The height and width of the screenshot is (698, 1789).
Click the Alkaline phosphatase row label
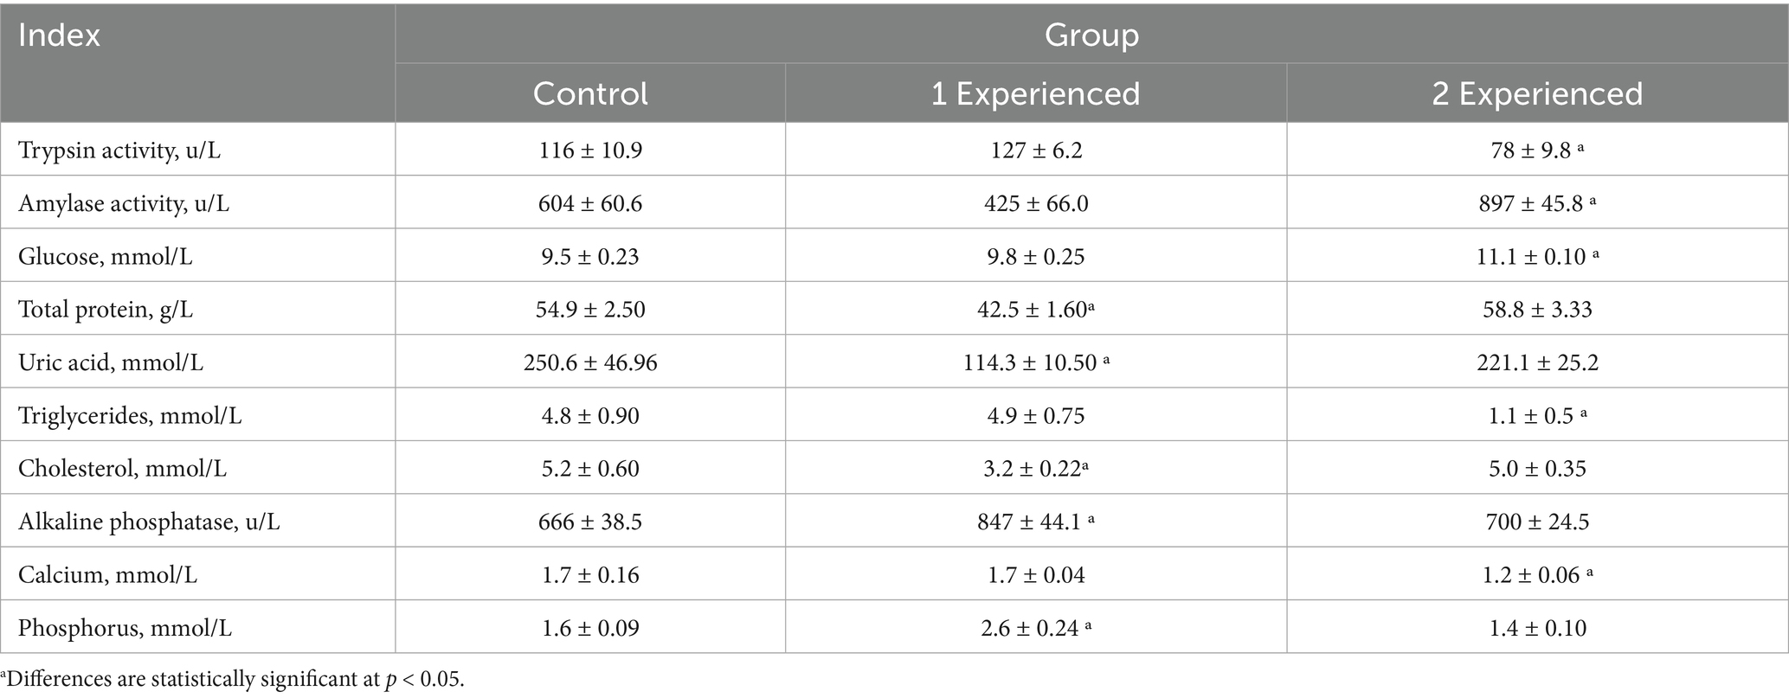149,522
